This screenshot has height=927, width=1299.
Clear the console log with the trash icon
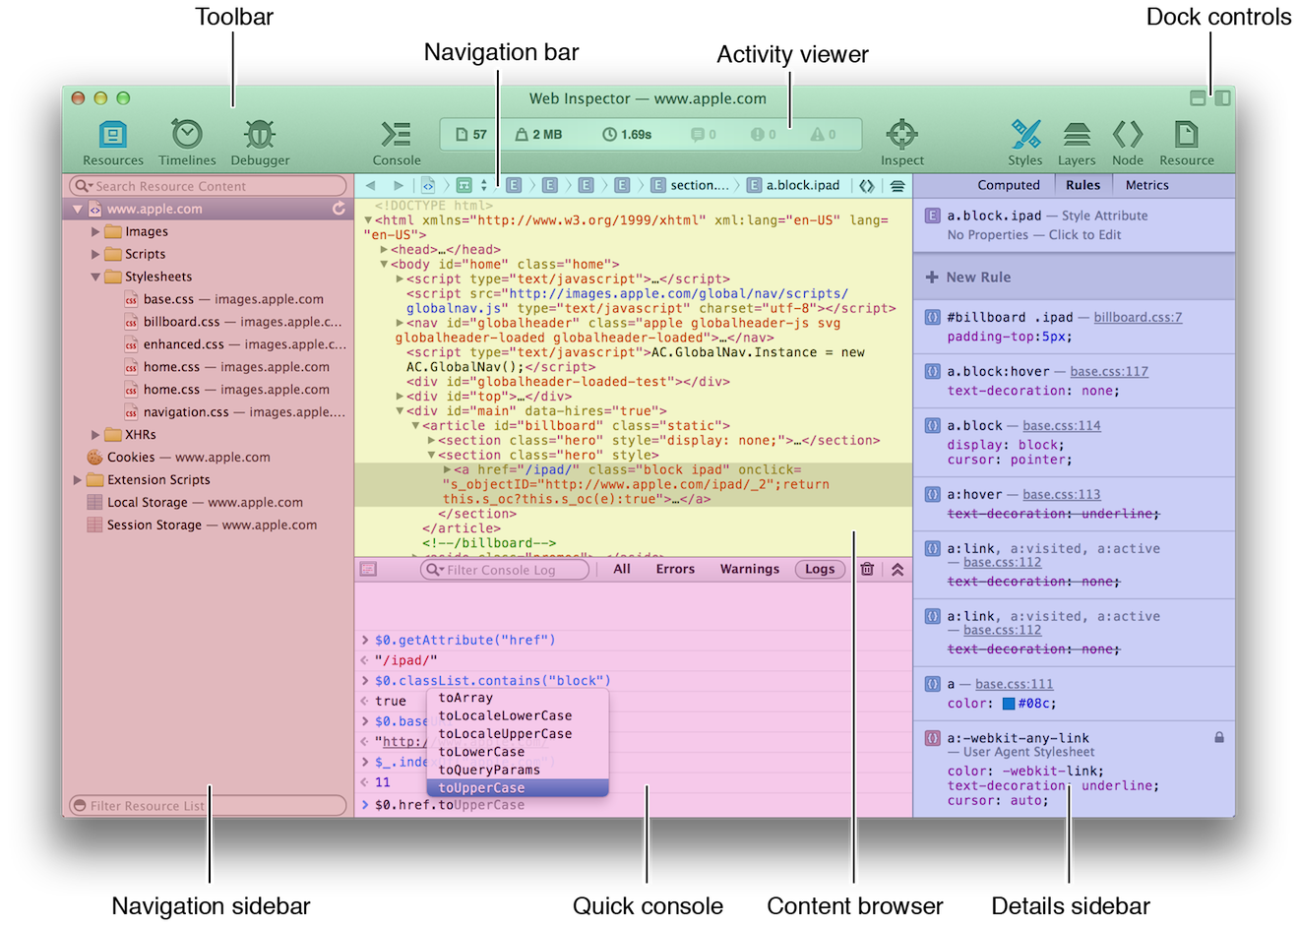(867, 569)
